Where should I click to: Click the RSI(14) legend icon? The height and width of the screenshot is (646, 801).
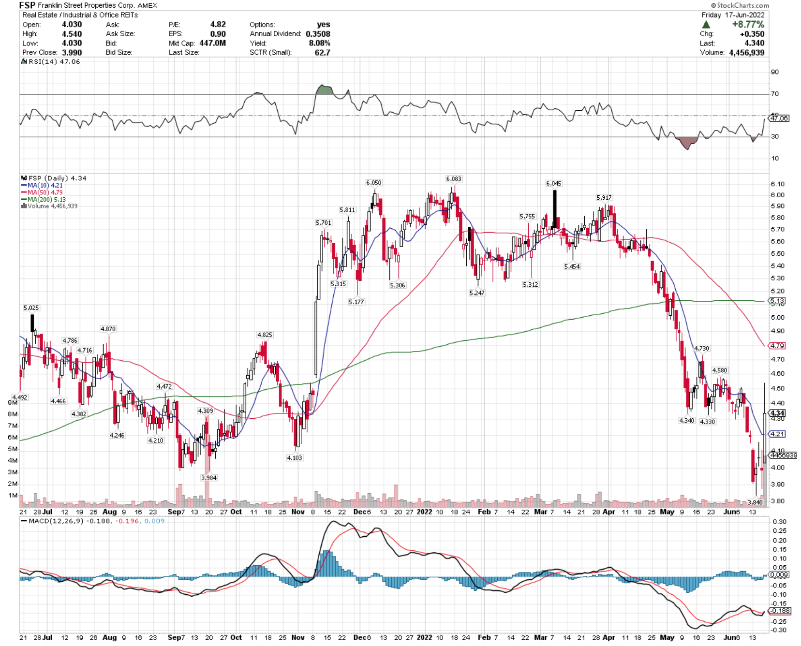[24, 62]
